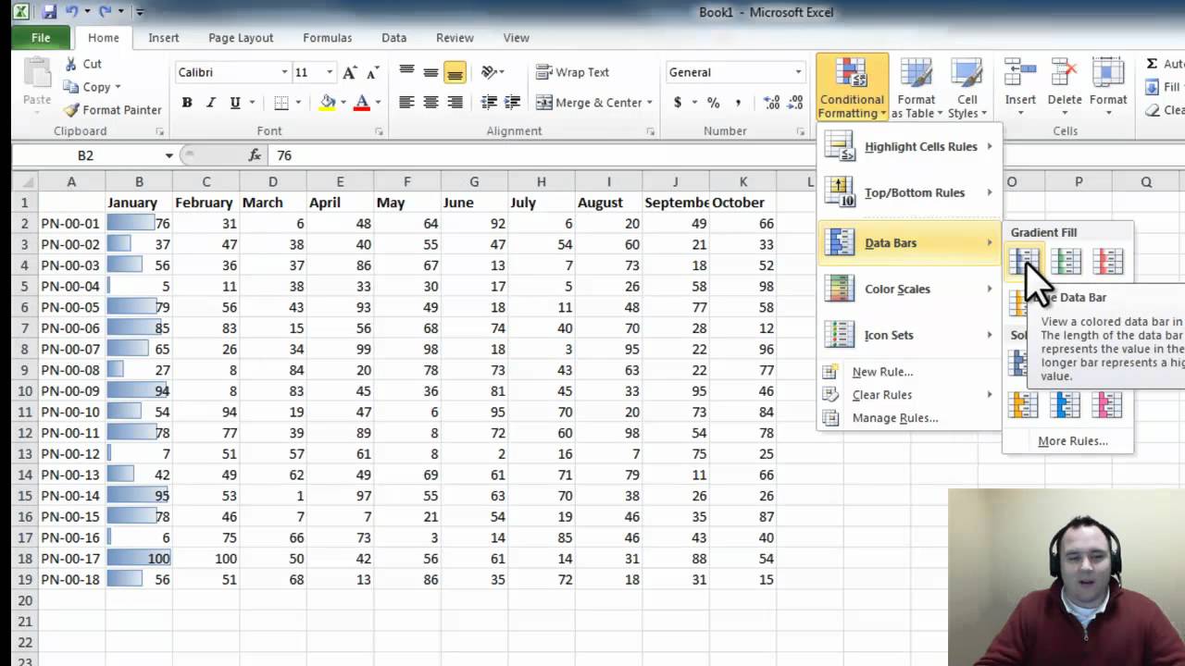Image resolution: width=1185 pixels, height=666 pixels.
Task: Apply center horizontal alignment
Action: point(430,103)
